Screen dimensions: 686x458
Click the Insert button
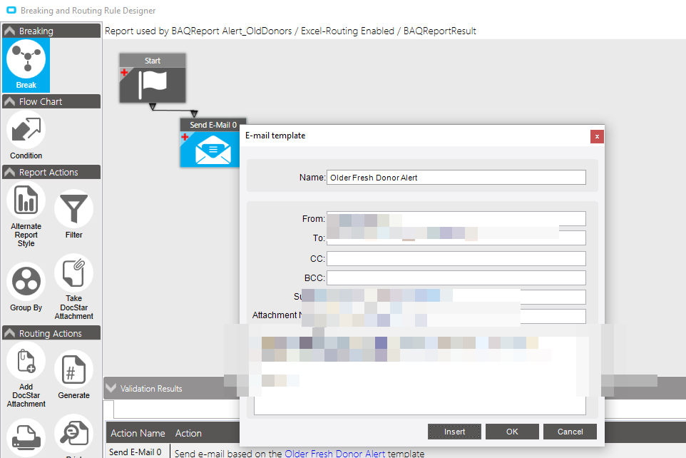click(454, 432)
